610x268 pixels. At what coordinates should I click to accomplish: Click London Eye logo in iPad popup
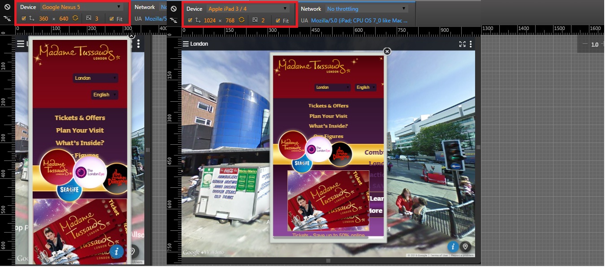(318, 149)
